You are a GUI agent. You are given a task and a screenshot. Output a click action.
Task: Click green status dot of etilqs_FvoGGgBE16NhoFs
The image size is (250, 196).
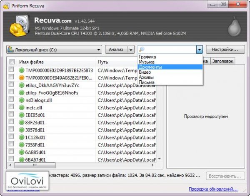[x=22, y=93]
